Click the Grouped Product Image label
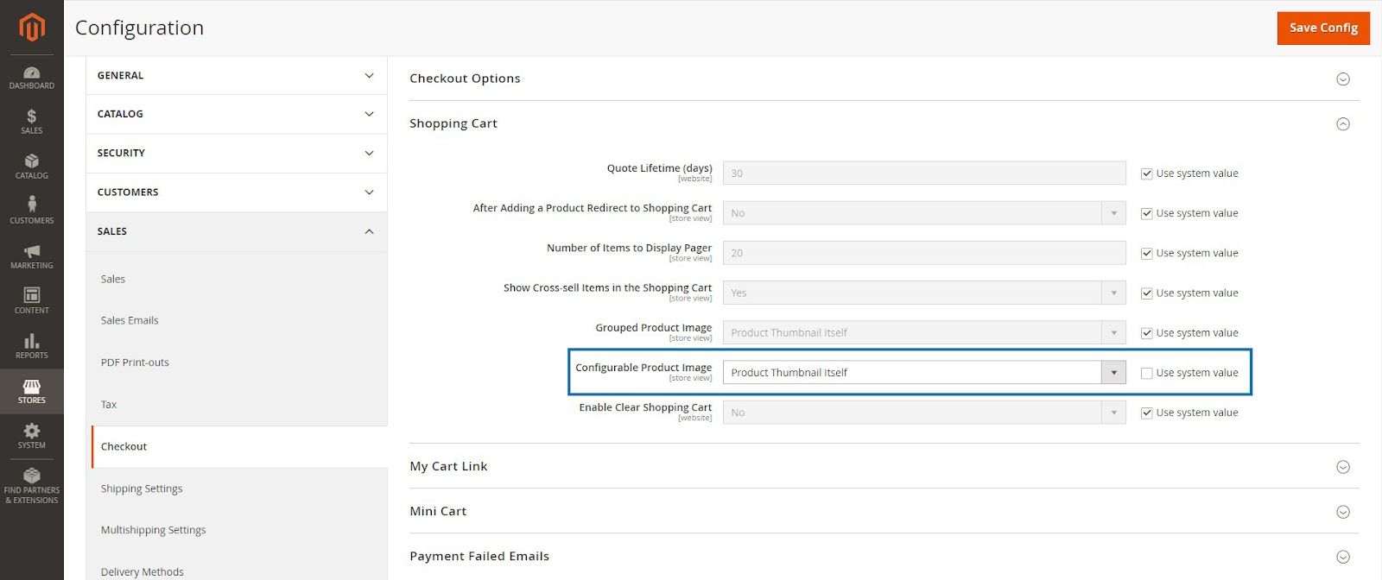The height and width of the screenshot is (580, 1382). pyautogui.click(x=654, y=327)
